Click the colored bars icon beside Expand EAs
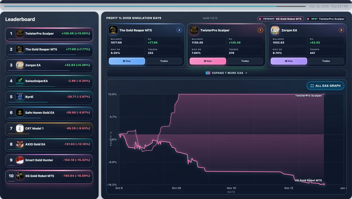Image resolution: width=352 pixels, height=199 pixels. point(208,73)
